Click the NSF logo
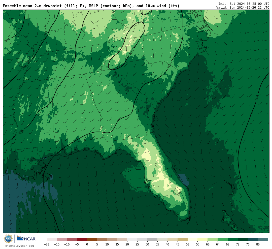 [x=8, y=239]
